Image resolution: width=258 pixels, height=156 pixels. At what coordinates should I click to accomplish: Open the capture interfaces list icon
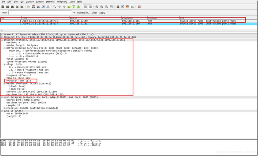[x=3, y=7]
